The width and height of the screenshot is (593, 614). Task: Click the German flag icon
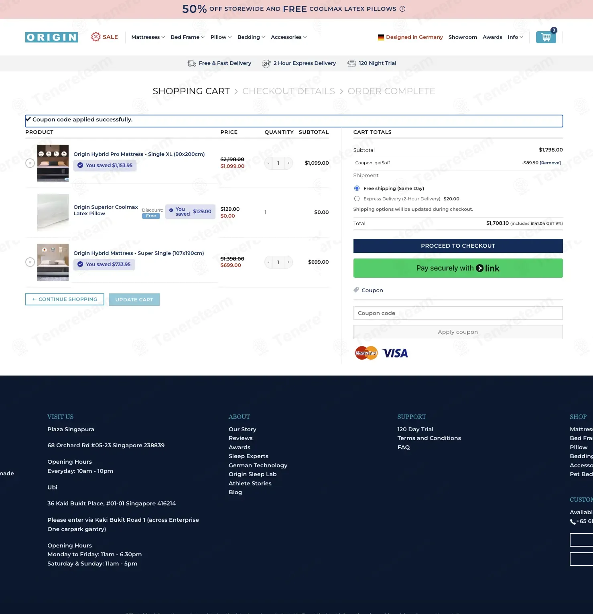[381, 37]
